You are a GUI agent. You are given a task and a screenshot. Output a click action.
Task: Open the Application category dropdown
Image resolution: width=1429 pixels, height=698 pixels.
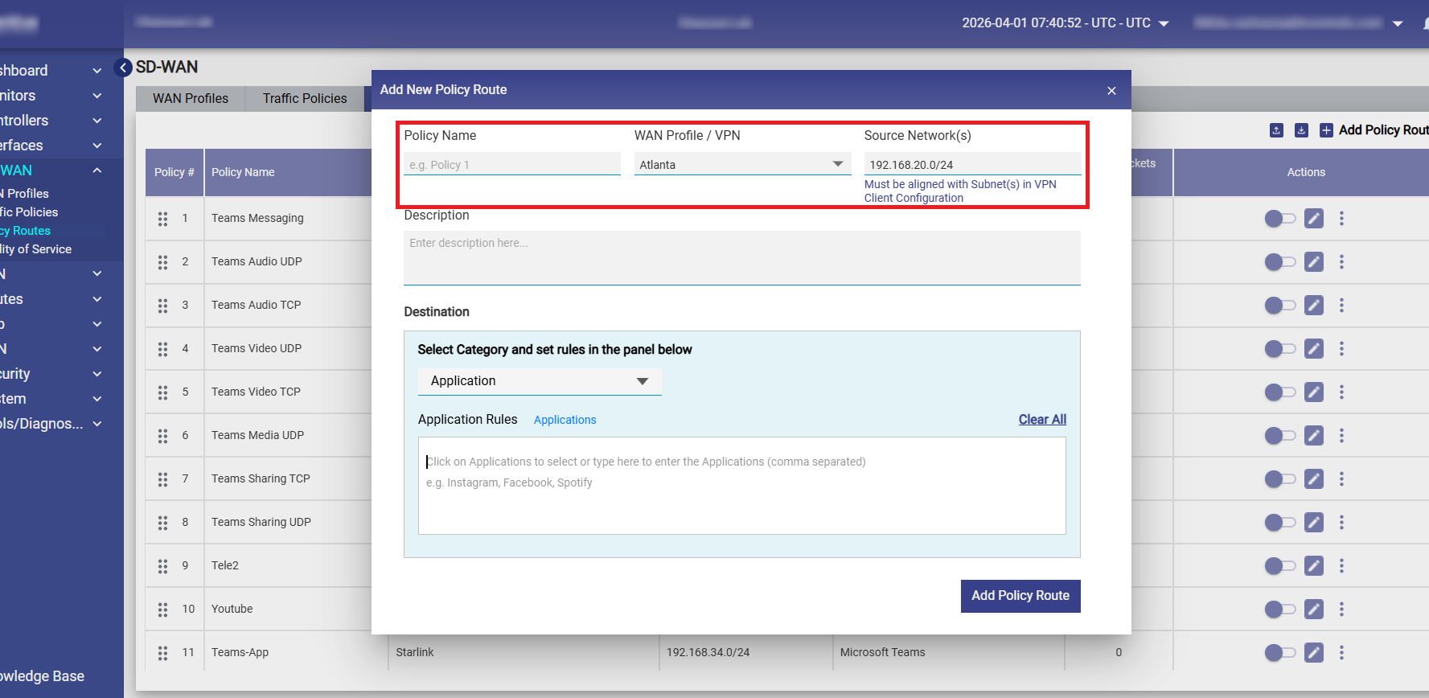pyautogui.click(x=539, y=381)
